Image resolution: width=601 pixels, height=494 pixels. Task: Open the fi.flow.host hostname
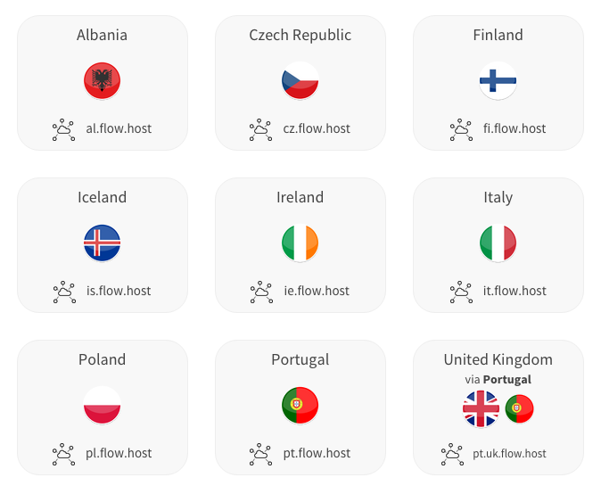click(x=515, y=128)
